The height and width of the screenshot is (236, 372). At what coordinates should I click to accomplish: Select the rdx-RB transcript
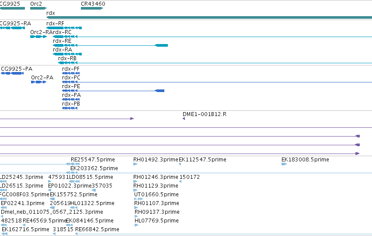215,63
